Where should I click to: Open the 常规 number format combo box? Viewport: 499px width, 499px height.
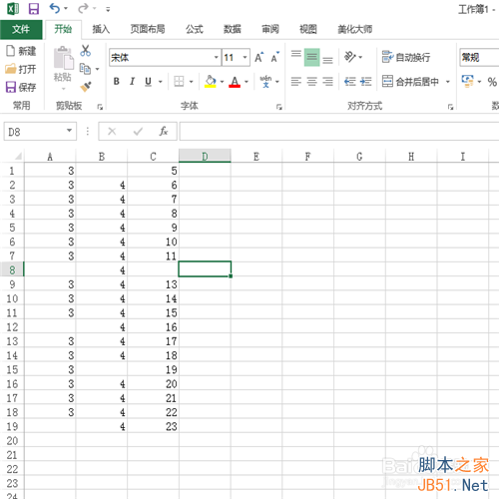click(x=479, y=57)
